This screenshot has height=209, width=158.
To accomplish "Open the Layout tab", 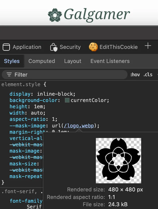I will click(73, 61).
